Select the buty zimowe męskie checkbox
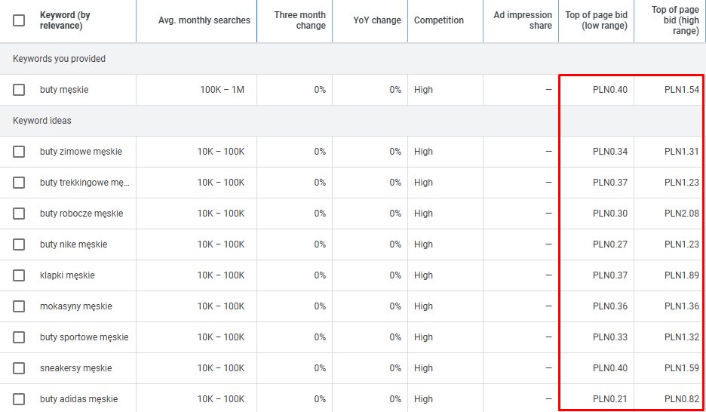 pyautogui.click(x=19, y=152)
